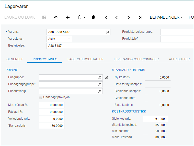
Task: Click the Dato for ny kostpris field
Action: (158, 84)
